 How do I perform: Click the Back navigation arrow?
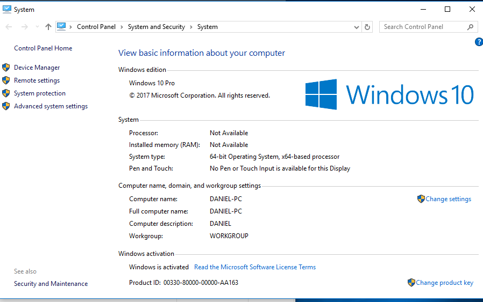click(9, 27)
